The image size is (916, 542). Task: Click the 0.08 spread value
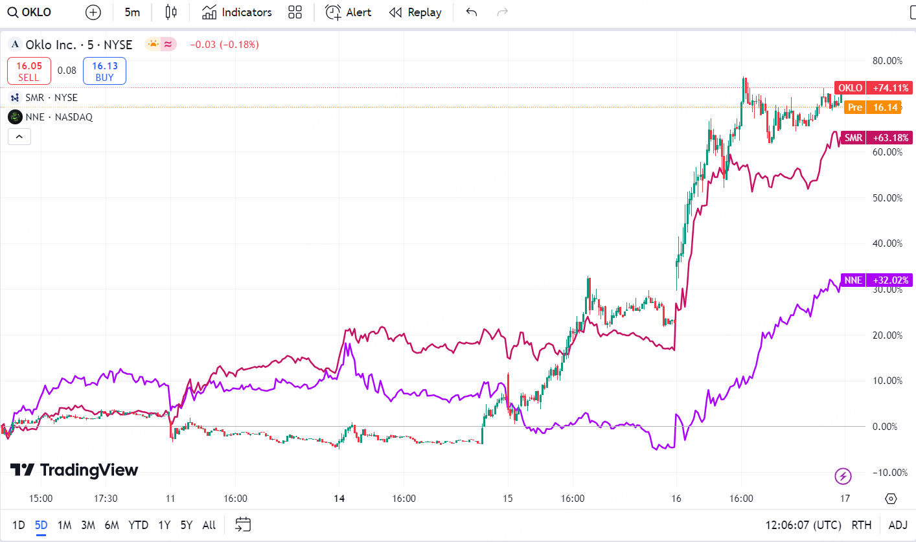coord(67,71)
